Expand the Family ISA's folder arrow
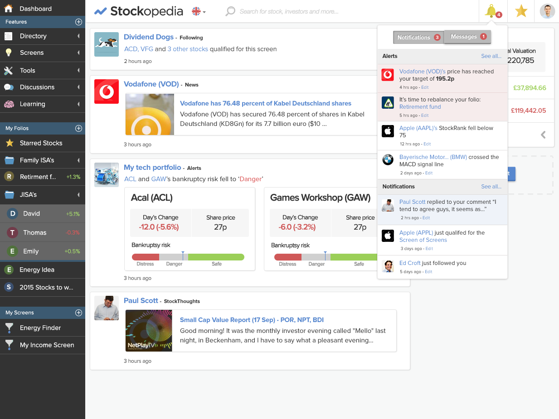The image size is (559, 419). tap(78, 160)
